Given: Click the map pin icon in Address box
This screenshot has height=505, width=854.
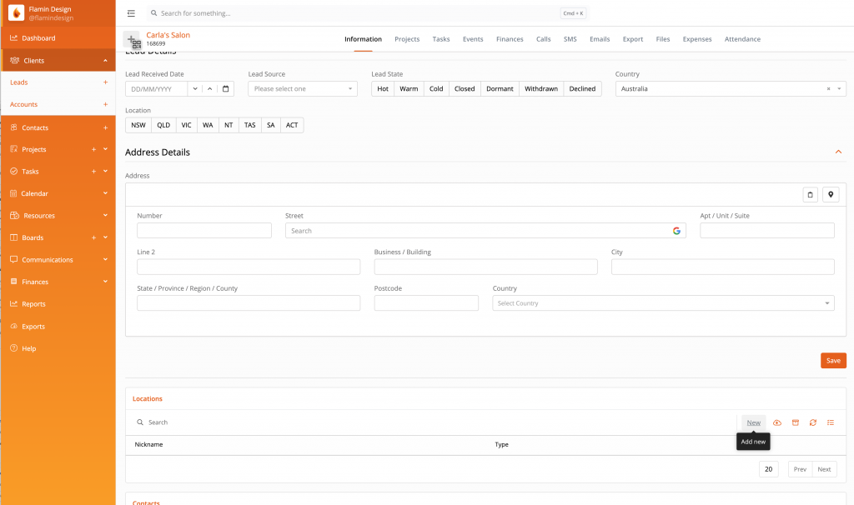Looking at the screenshot, I should click(x=830, y=194).
